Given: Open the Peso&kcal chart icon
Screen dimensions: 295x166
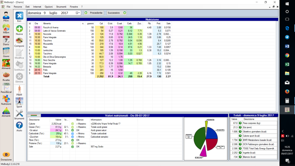Looking at the screenshot, I should tap(6, 87).
